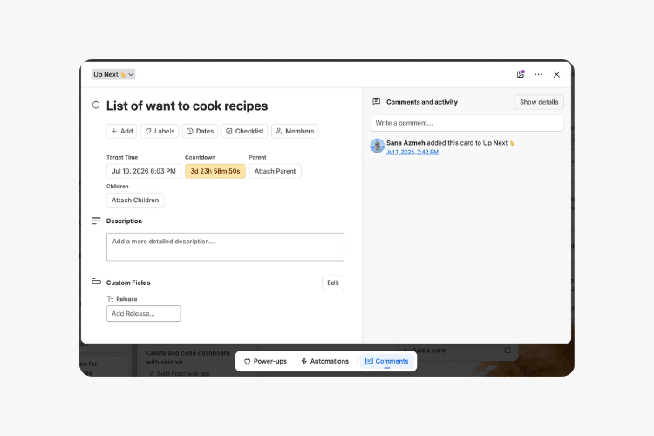Close the card detail dialog

tap(556, 74)
